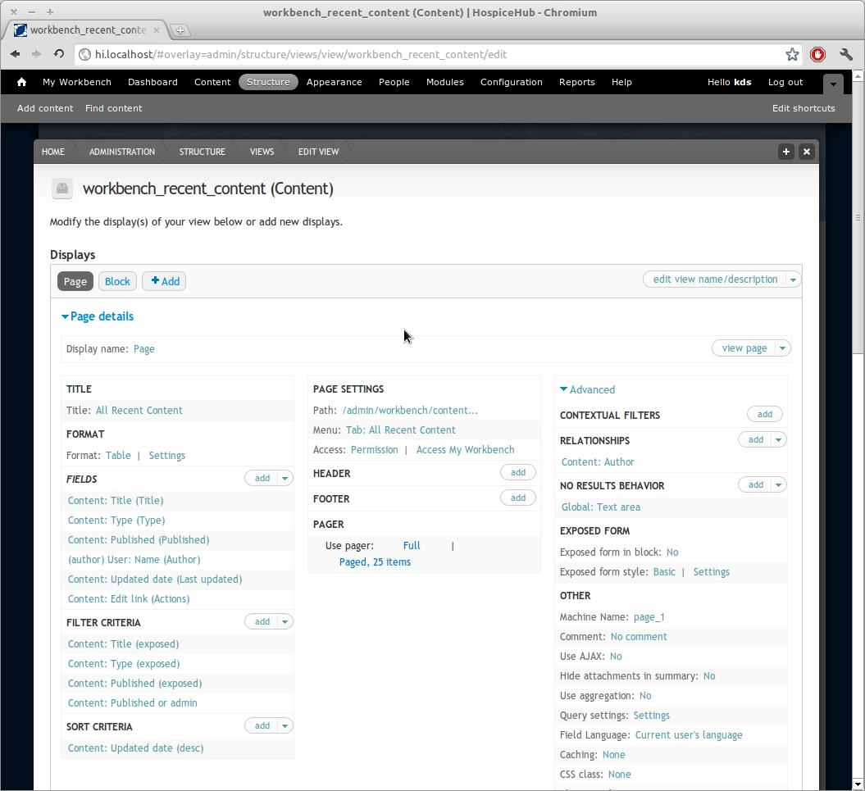This screenshot has width=865, height=791.
Task: Bookmark page with the star icon
Action: [792, 54]
